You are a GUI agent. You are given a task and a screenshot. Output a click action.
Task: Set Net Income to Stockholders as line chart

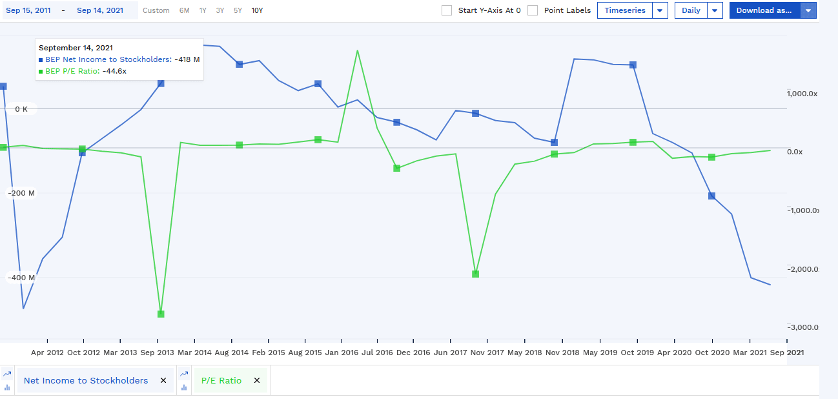pos(8,374)
